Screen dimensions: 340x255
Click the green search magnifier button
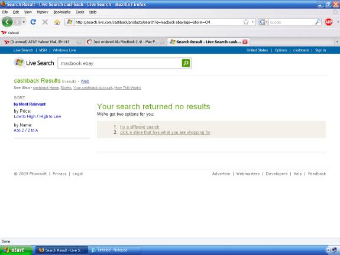(x=186, y=63)
